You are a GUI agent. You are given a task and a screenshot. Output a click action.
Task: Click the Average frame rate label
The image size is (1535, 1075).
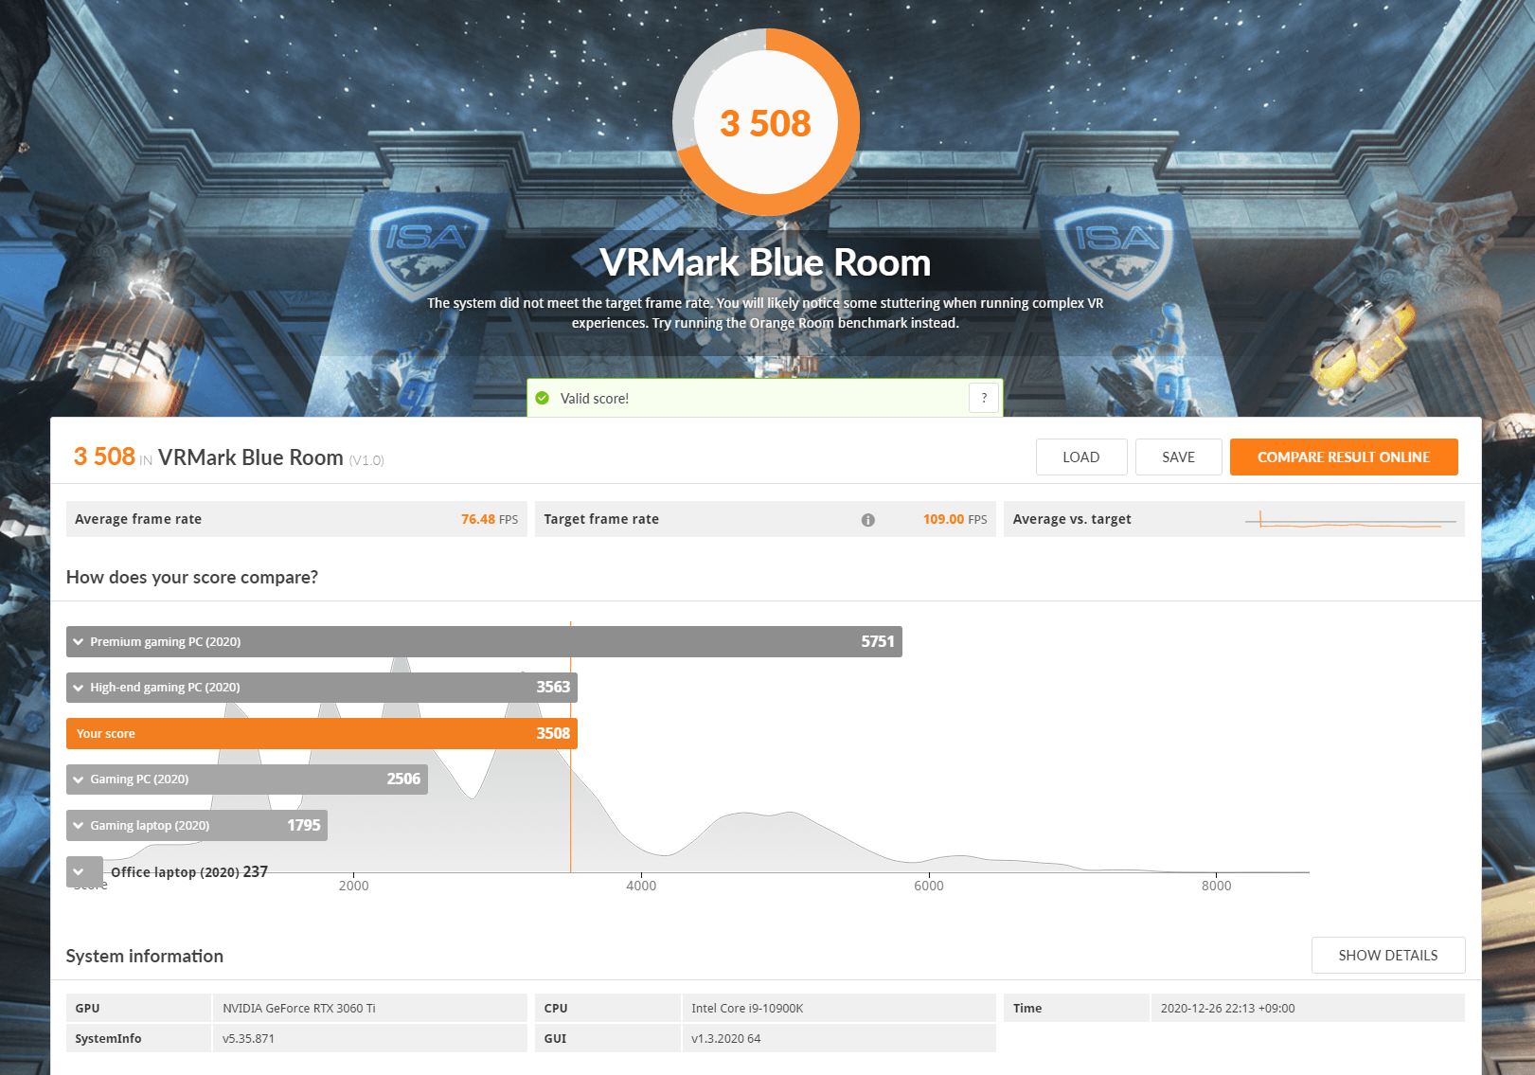[x=138, y=519]
